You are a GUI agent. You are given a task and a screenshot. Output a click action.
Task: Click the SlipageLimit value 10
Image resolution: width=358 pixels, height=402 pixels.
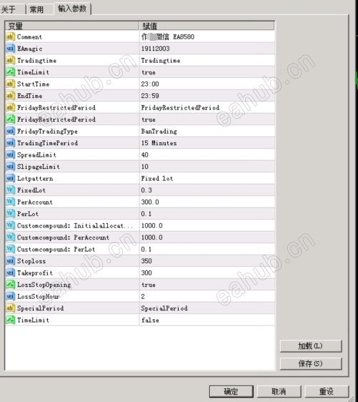coord(144,167)
